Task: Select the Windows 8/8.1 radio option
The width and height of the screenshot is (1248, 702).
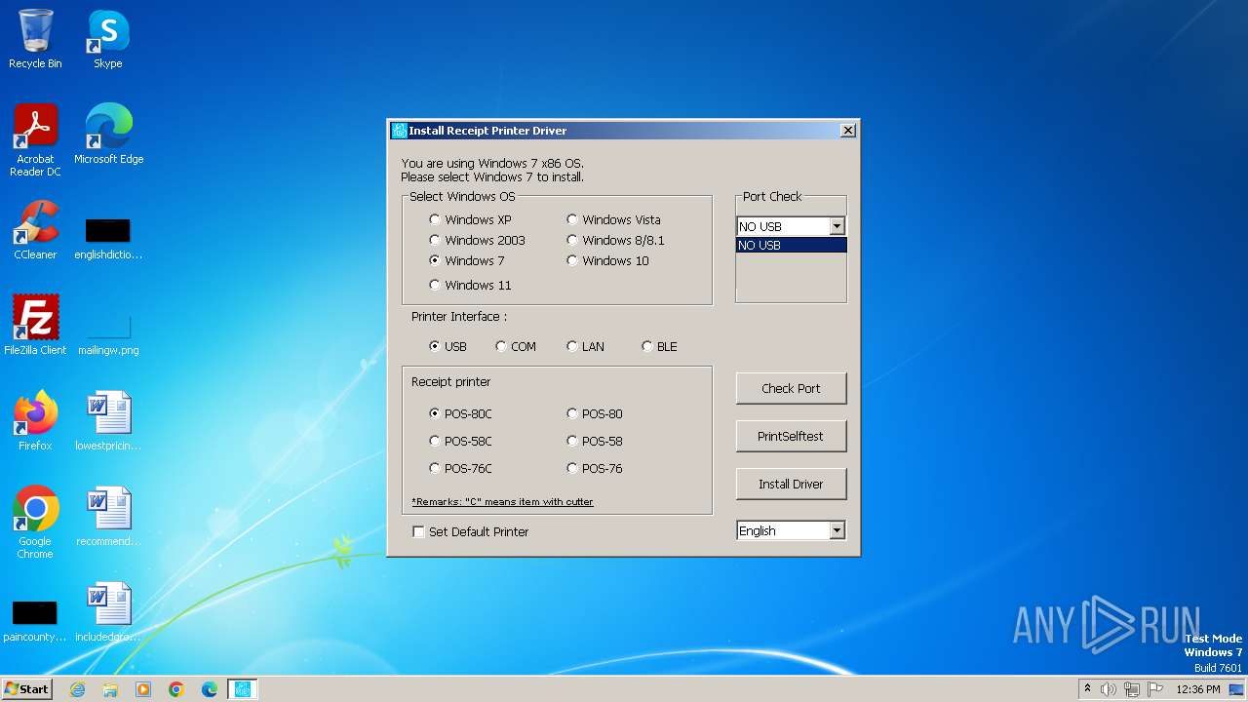Action: click(x=615, y=240)
